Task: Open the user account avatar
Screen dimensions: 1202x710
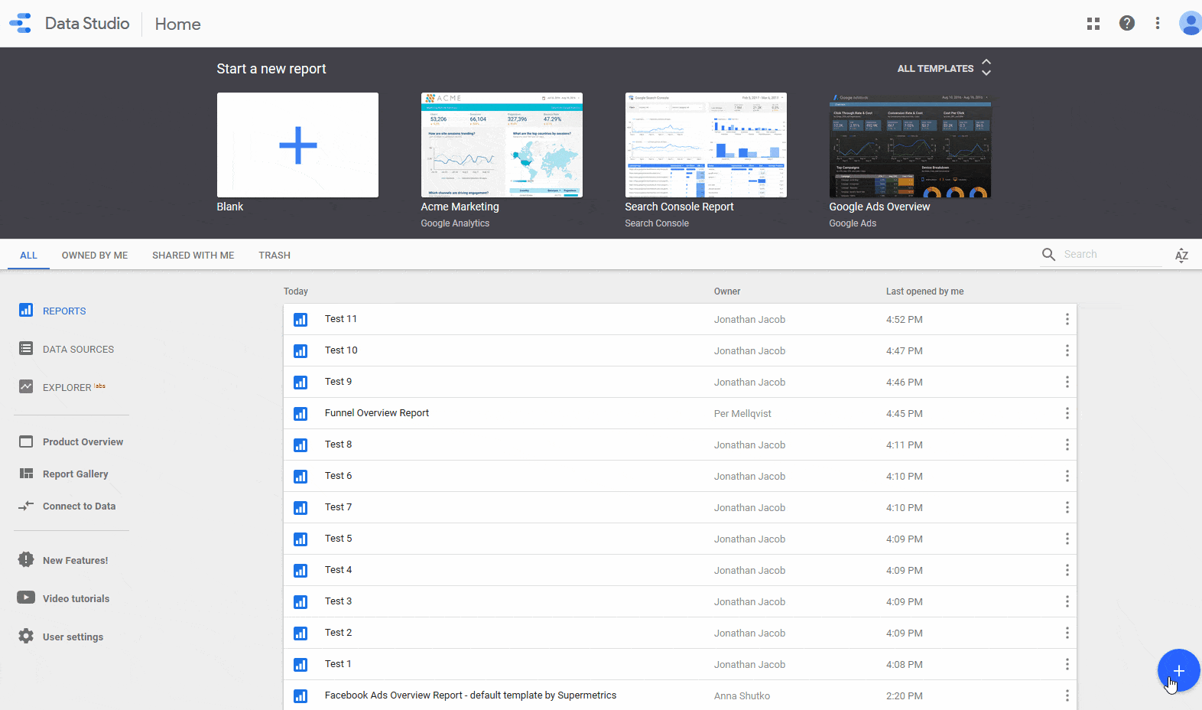Action: pos(1190,23)
